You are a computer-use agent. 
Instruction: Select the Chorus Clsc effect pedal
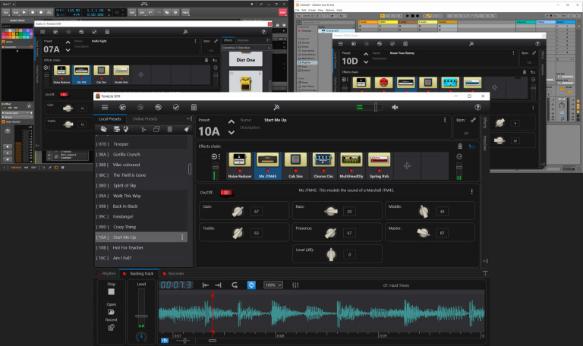click(323, 161)
